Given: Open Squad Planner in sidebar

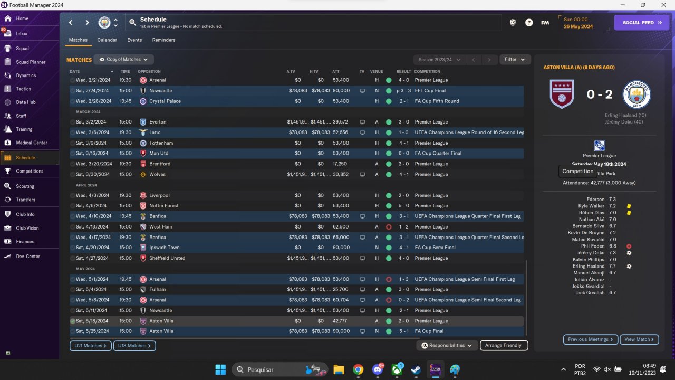Looking at the screenshot, I should (31, 62).
